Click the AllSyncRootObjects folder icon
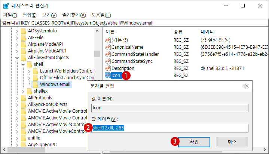The height and width of the screenshot is (154, 269). pos(23,105)
